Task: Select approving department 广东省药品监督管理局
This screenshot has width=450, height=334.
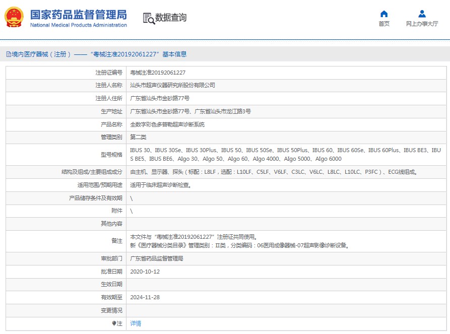Action: (156, 258)
